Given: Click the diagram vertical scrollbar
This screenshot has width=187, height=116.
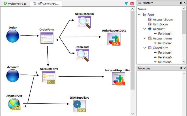Looking at the screenshot, I should 132,52.
